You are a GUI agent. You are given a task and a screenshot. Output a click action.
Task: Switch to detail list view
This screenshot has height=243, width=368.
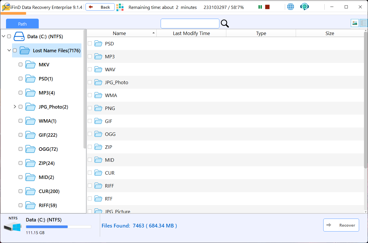coord(364,23)
